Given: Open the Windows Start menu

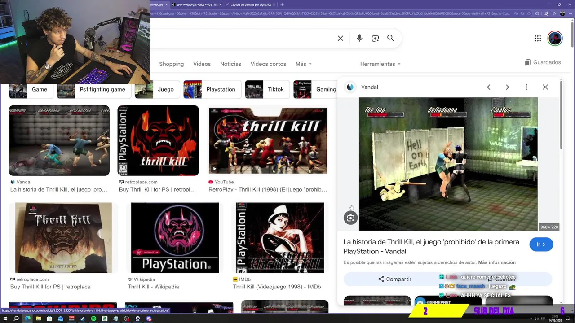Looking at the screenshot, I should 5,319.
